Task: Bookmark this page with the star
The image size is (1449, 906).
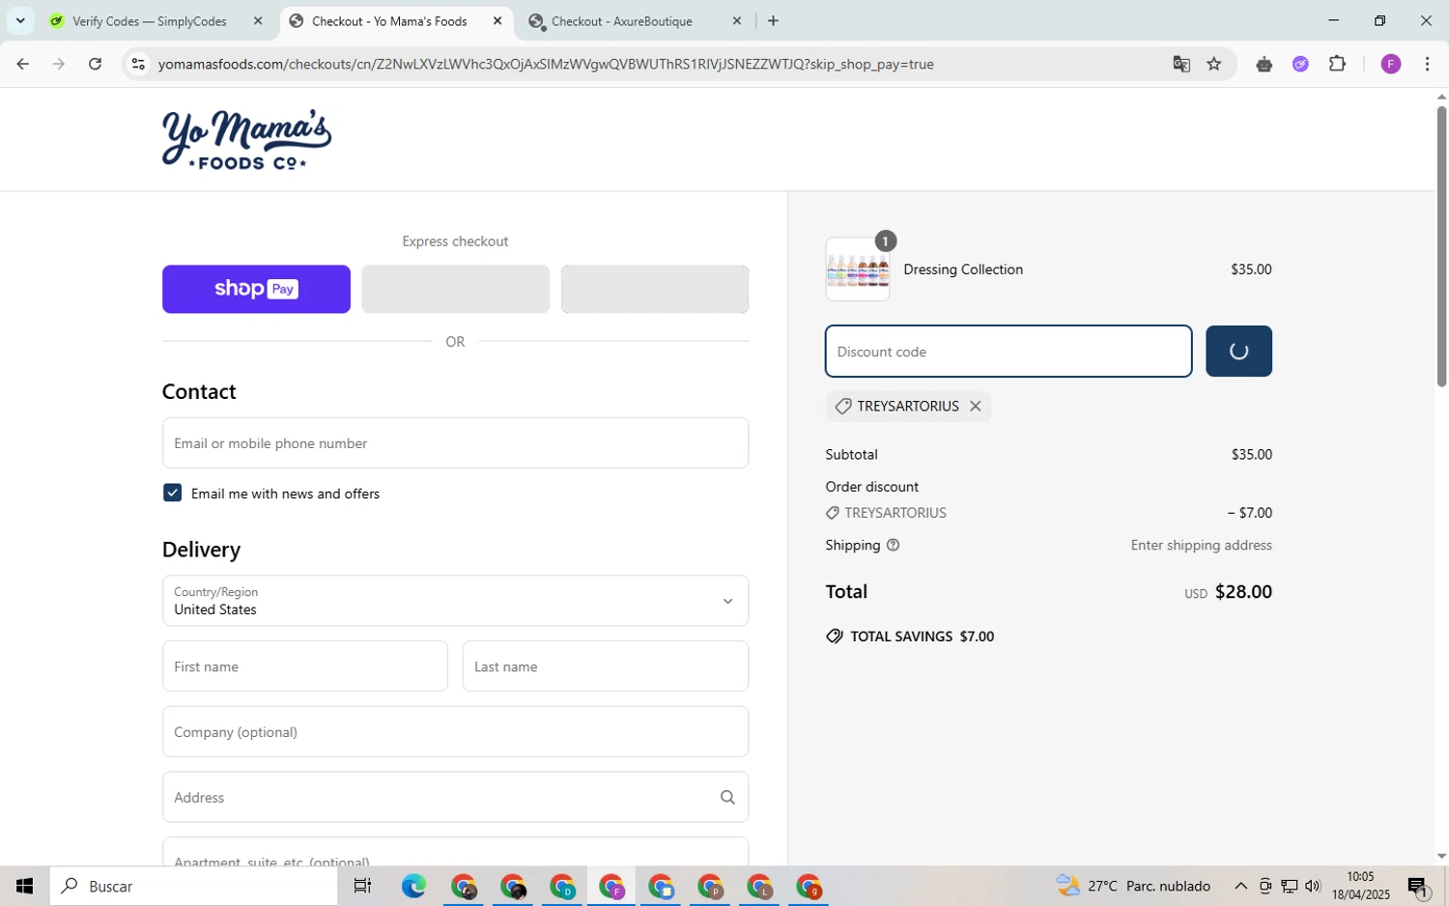Action: (1214, 65)
